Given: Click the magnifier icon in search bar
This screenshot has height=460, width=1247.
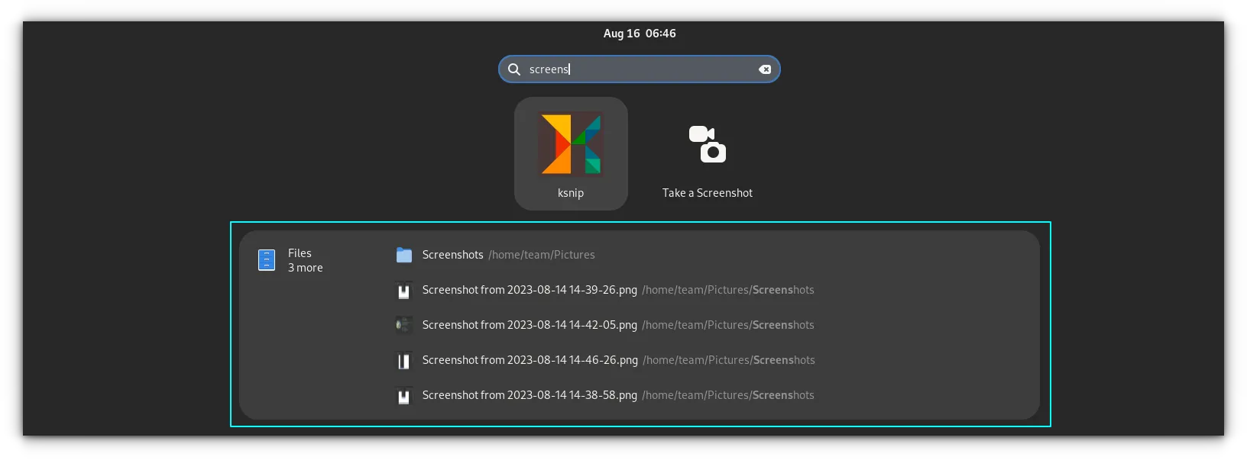Looking at the screenshot, I should click(x=514, y=69).
